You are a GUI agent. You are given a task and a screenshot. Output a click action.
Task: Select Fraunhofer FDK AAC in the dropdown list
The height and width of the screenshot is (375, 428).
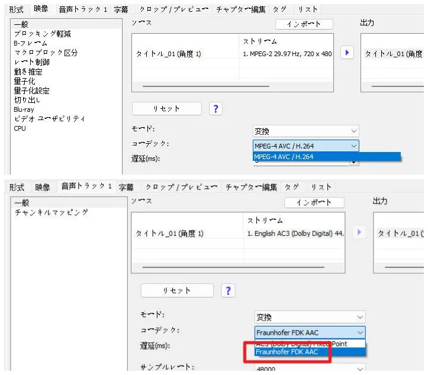point(287,352)
